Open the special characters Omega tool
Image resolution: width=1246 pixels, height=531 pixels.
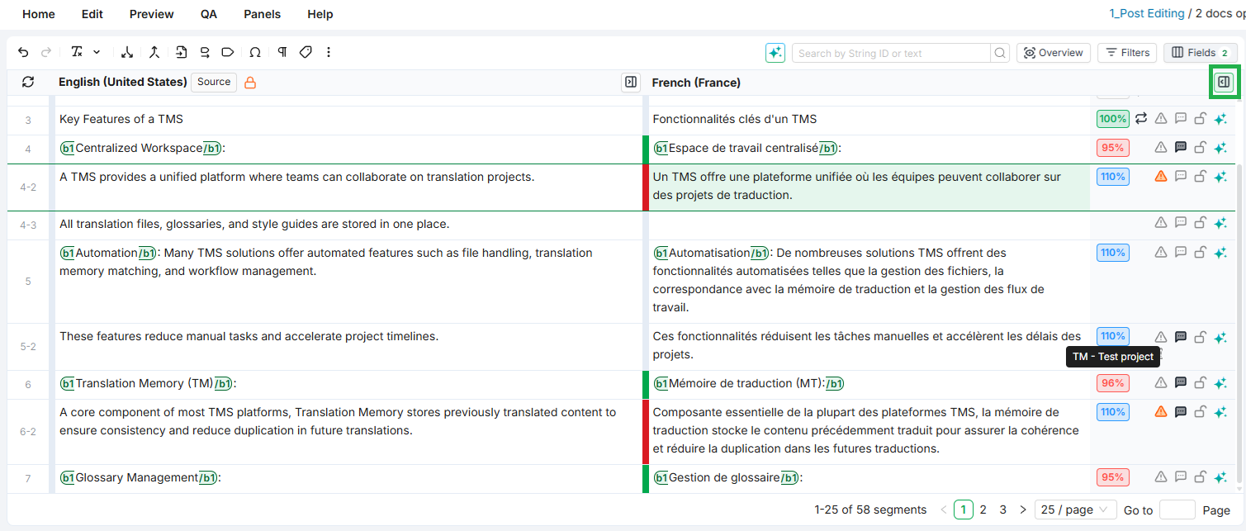(255, 53)
